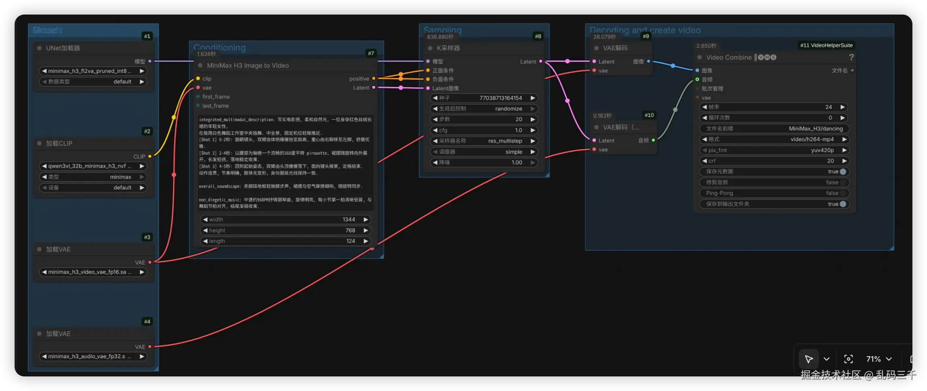Click the positive output port on MiniMax node

point(374,79)
